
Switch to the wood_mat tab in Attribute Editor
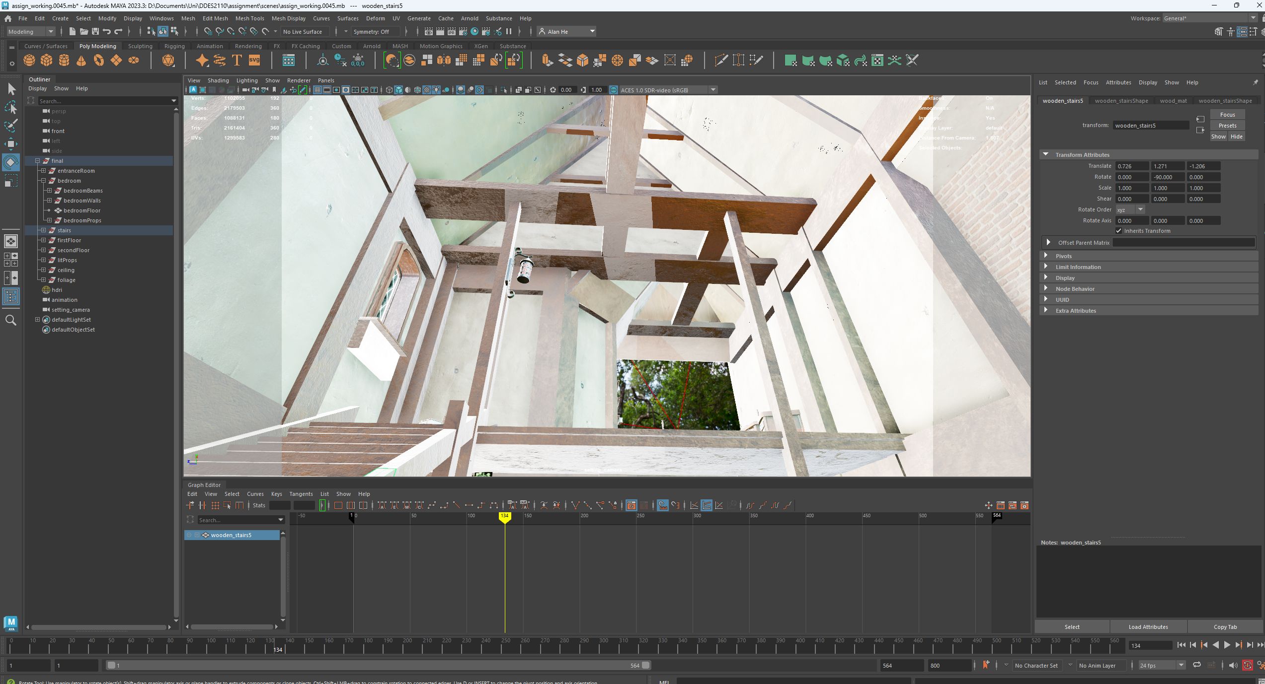[1173, 101]
